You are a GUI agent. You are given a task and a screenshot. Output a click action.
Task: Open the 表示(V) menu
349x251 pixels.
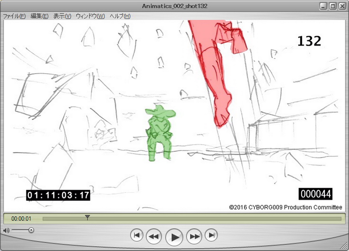(x=62, y=16)
